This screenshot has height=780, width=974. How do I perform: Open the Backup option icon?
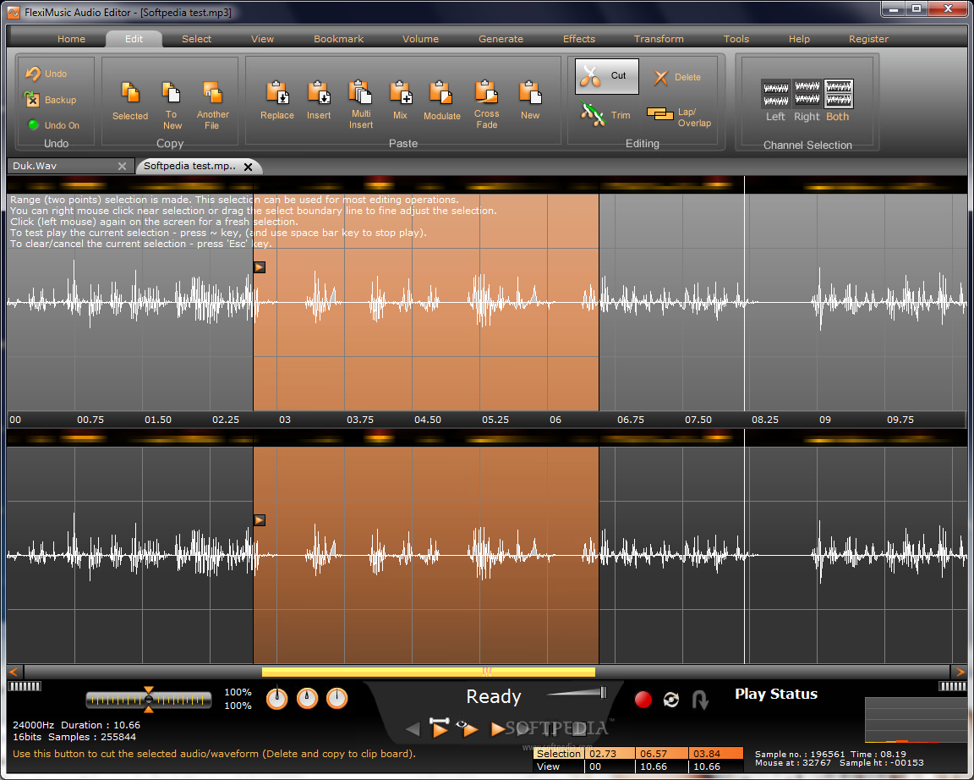click(x=31, y=99)
